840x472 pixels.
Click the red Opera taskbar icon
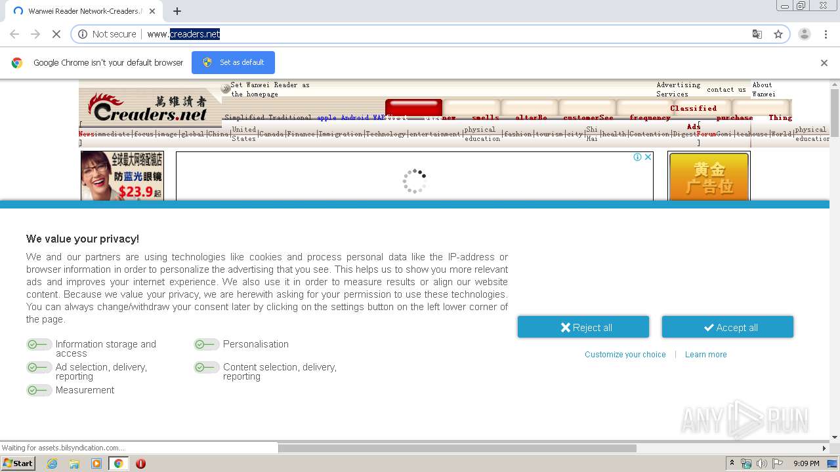(140, 463)
